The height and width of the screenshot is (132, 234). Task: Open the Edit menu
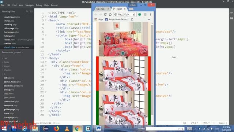8,5
